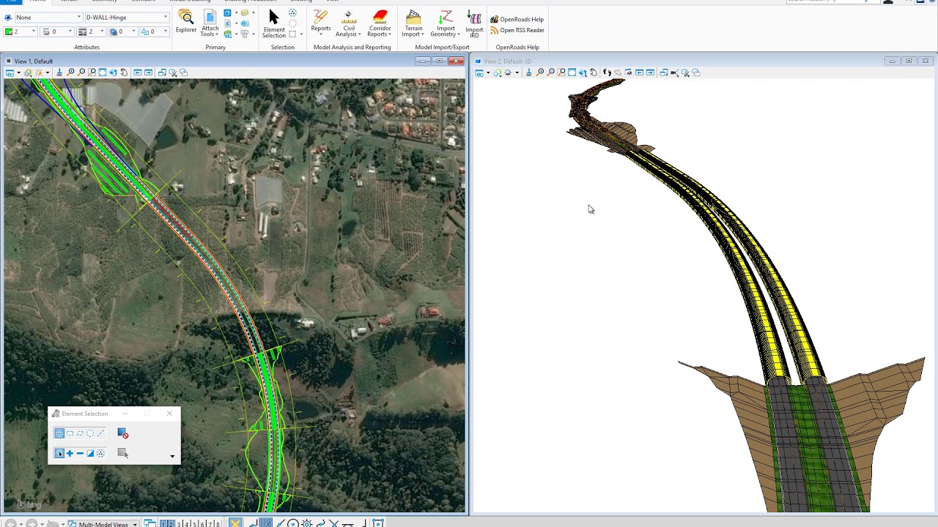Select Line mode in Element Selection dialog
This screenshot has height=527, width=938.
click(100, 433)
